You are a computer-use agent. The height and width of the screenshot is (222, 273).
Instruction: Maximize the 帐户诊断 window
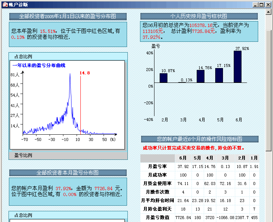click(262, 4)
